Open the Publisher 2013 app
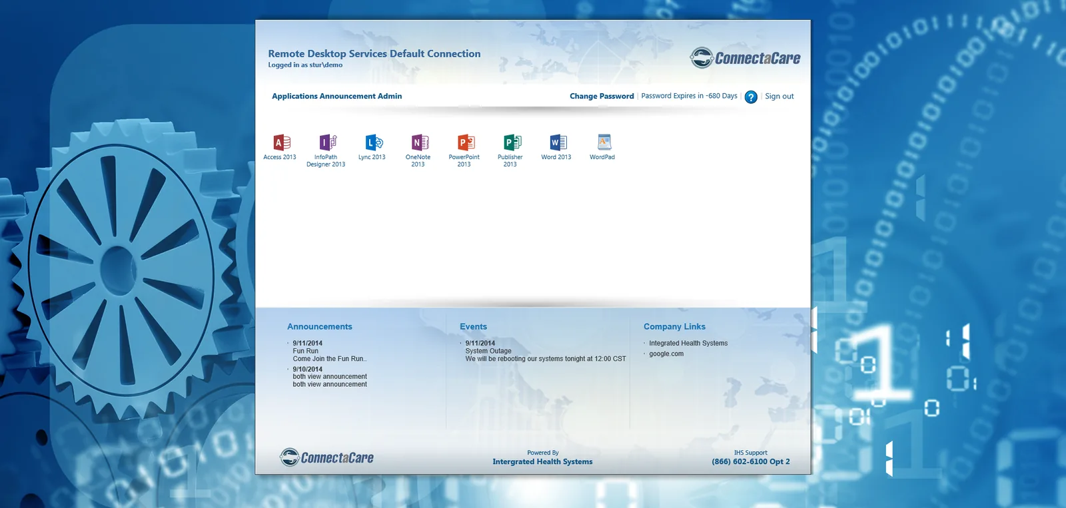The height and width of the screenshot is (508, 1066). click(512, 142)
